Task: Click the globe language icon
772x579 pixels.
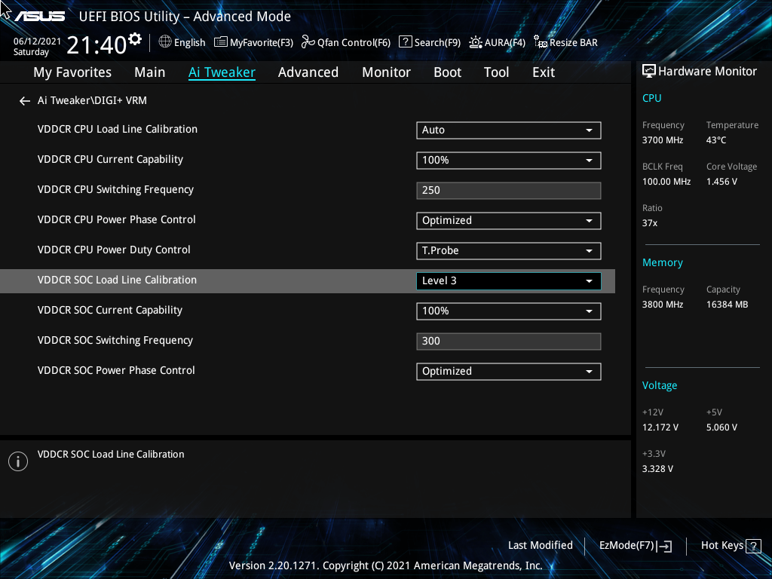Action: tap(165, 42)
